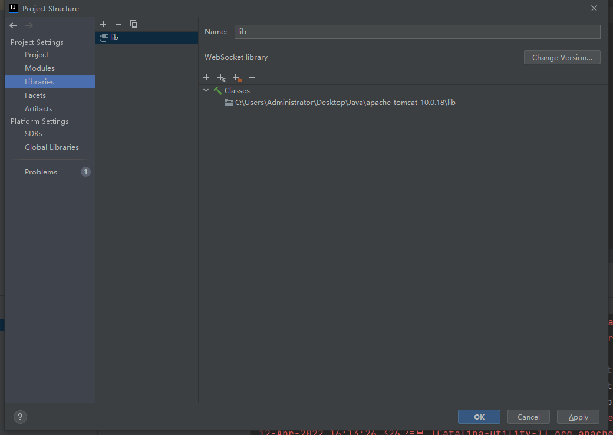Click the Project Settings heading
613x435 pixels.
point(37,42)
